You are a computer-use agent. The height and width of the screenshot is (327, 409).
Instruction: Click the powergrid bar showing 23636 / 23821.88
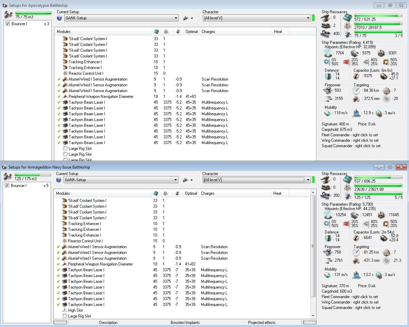pyautogui.click(x=378, y=186)
